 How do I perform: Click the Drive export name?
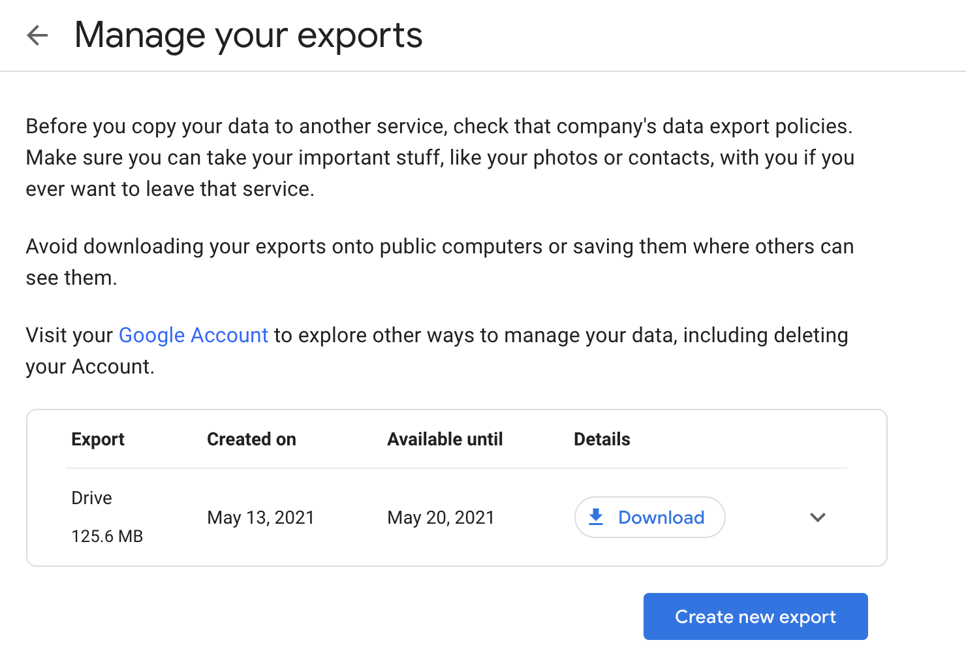point(91,498)
